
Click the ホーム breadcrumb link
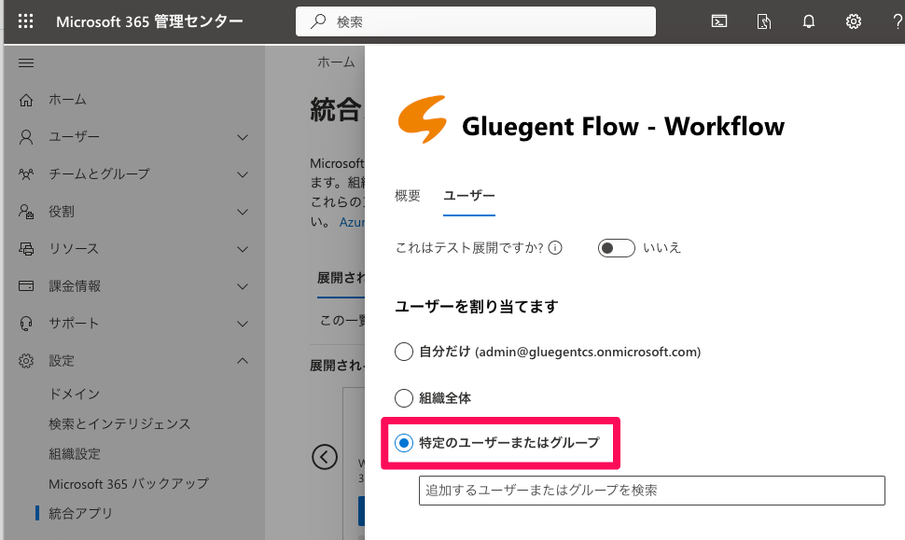[336, 62]
